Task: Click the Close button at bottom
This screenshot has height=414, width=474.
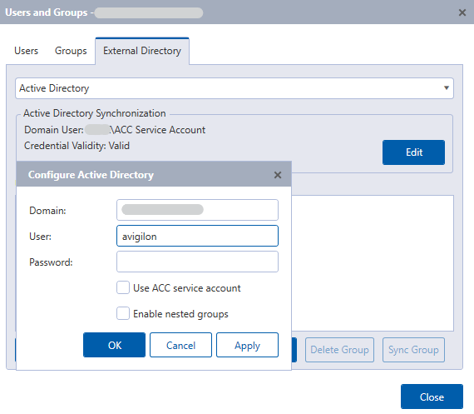Action: point(432,397)
